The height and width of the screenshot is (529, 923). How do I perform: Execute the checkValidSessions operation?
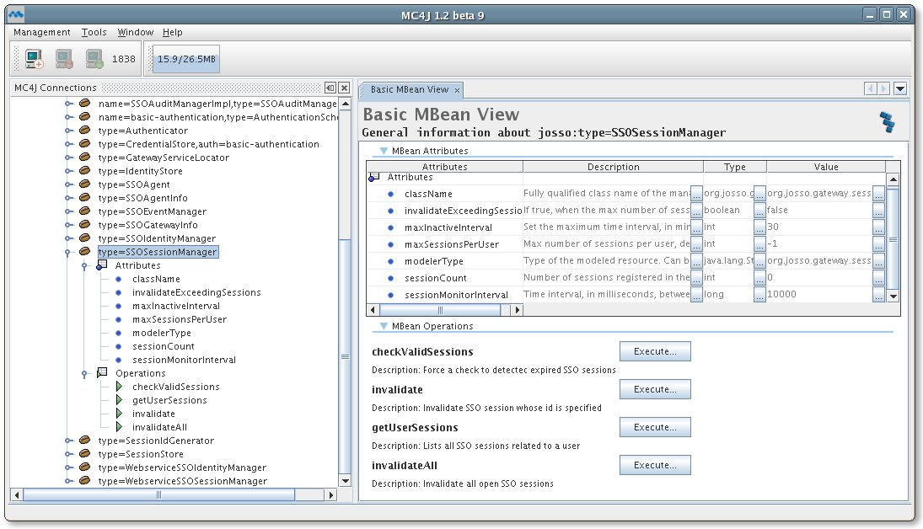click(x=654, y=351)
